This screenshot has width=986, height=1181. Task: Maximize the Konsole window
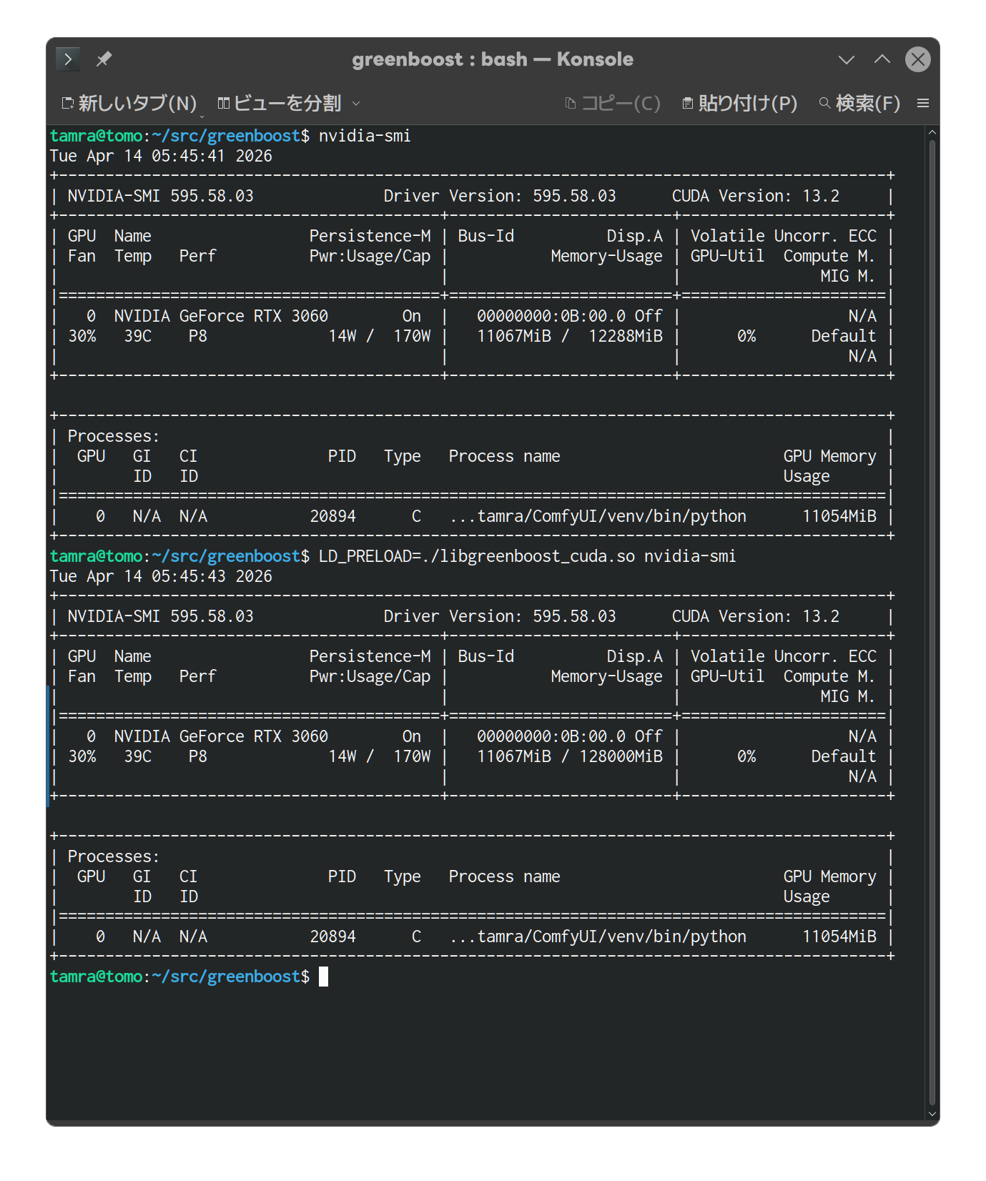point(882,59)
